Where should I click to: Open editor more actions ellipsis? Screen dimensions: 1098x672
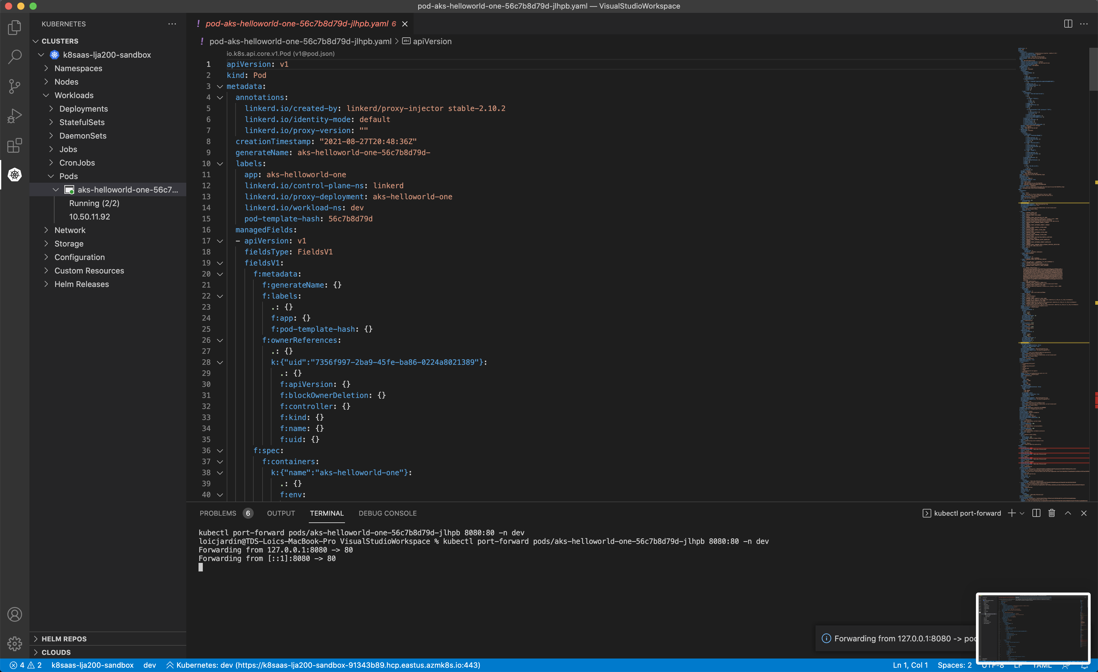point(1084,24)
